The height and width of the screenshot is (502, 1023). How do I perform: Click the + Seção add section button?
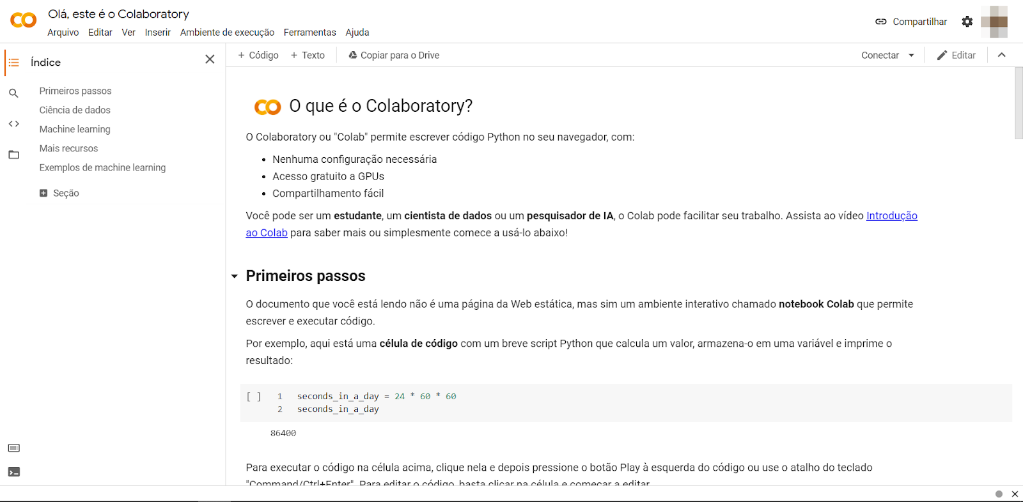tap(59, 193)
